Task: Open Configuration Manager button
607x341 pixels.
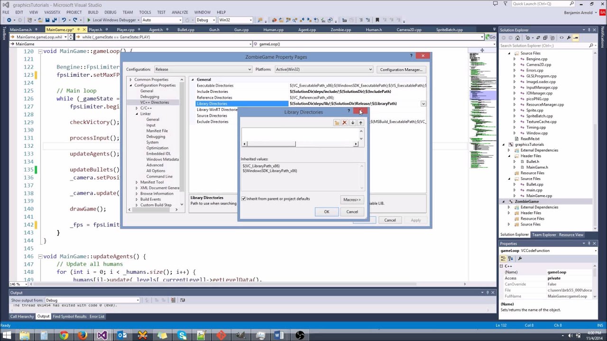Action: (x=401, y=70)
